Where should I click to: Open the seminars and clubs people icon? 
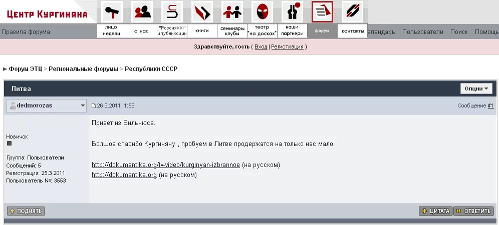pyautogui.click(x=232, y=12)
